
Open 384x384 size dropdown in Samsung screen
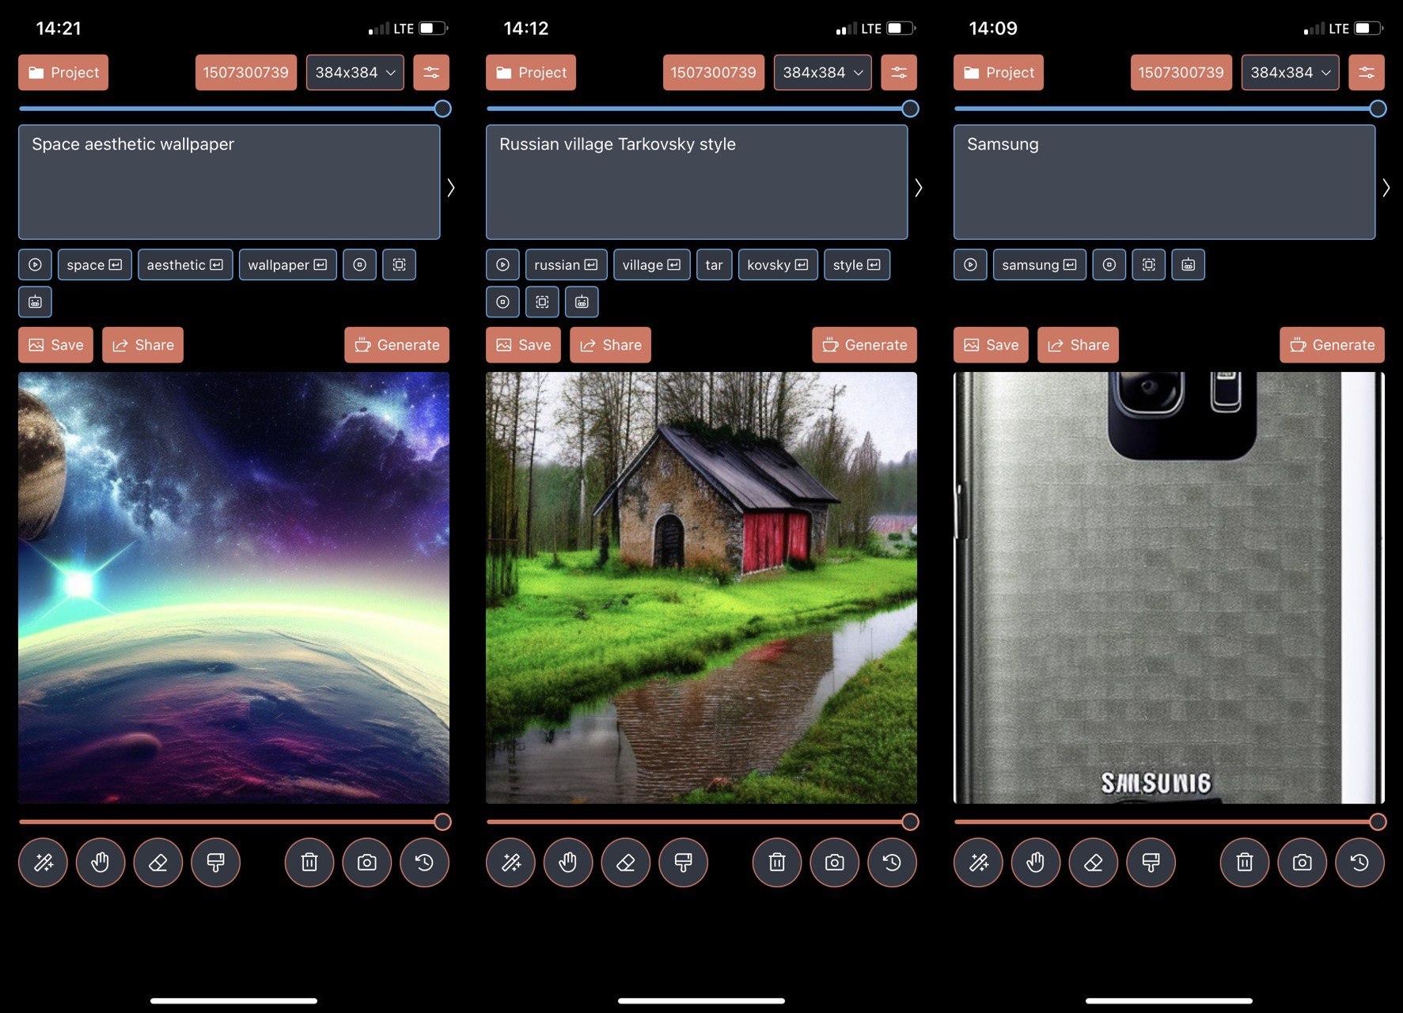pos(1291,73)
